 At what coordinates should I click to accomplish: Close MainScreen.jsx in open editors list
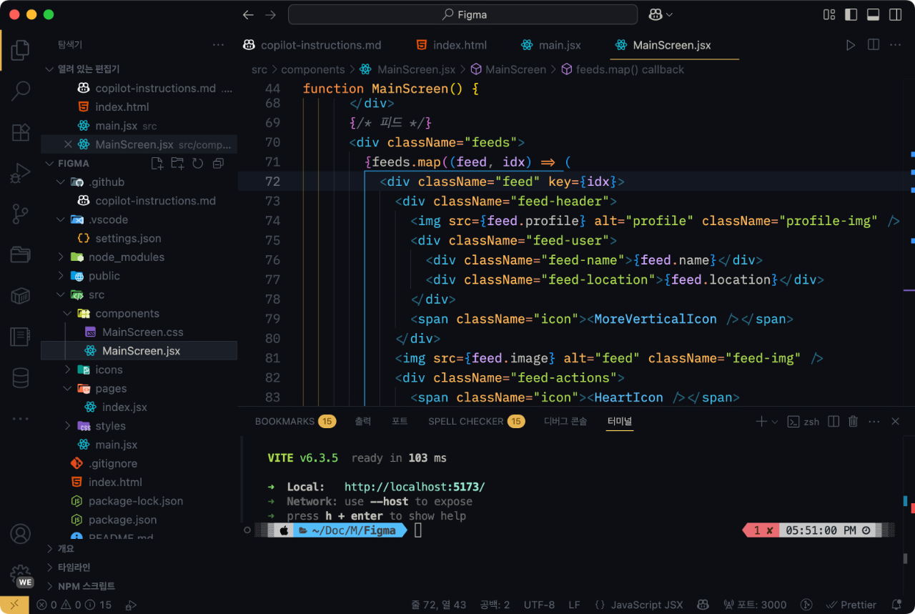[68, 144]
